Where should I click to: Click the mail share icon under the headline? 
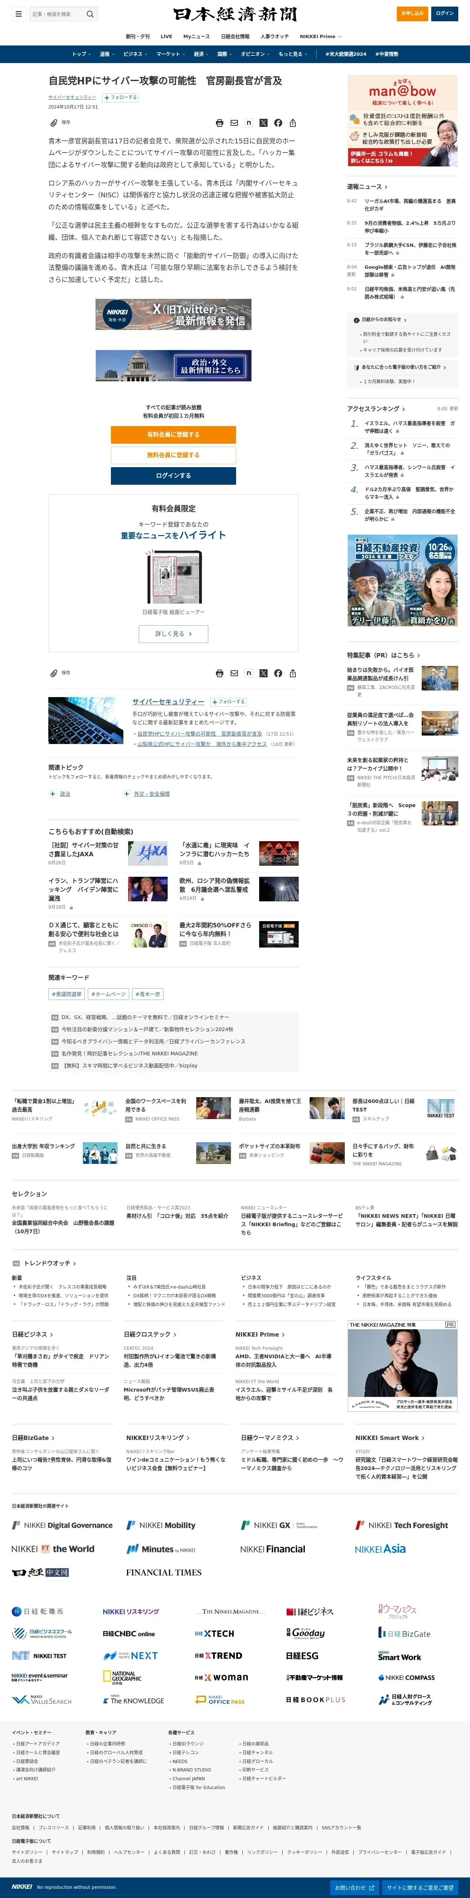click(x=234, y=123)
